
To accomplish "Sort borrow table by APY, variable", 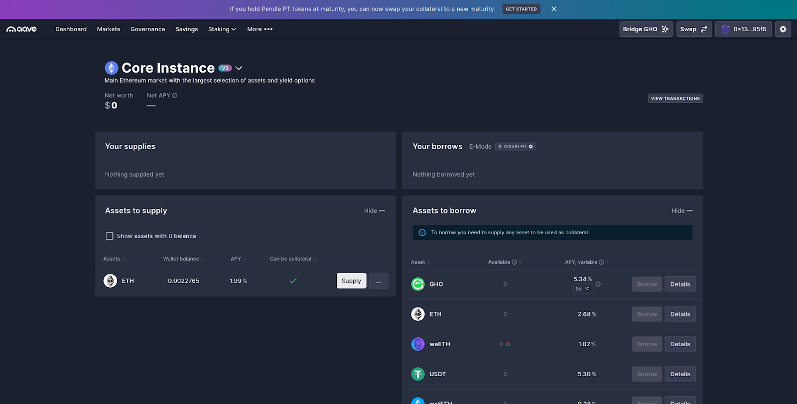I will (x=587, y=262).
